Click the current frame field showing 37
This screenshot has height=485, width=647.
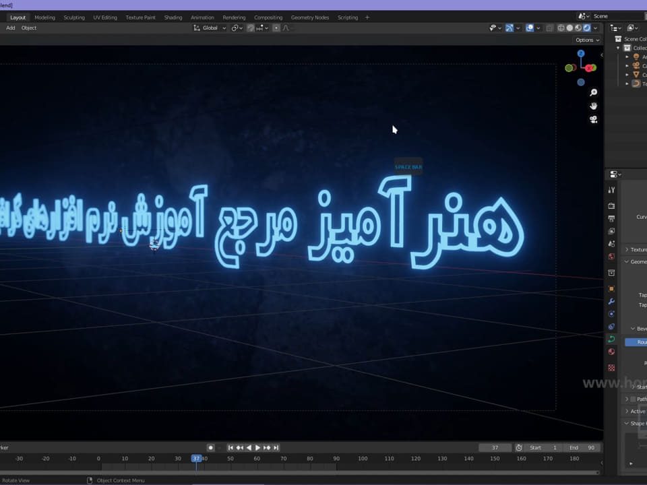point(495,447)
